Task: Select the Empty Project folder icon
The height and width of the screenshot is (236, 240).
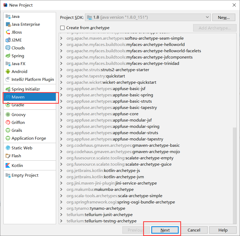Action: 8,175
